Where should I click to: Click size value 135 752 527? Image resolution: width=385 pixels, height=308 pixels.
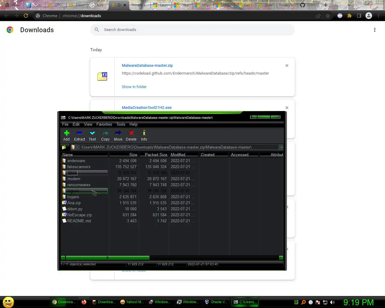point(126,167)
